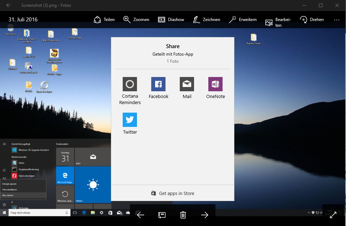Apply Erweitern auto-enhance
Viewport: 346px width, 226px height.
click(x=243, y=20)
